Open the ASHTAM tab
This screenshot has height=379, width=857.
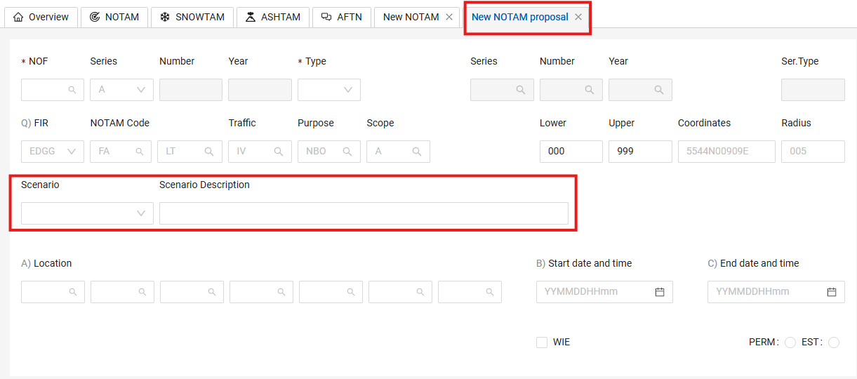[272, 17]
